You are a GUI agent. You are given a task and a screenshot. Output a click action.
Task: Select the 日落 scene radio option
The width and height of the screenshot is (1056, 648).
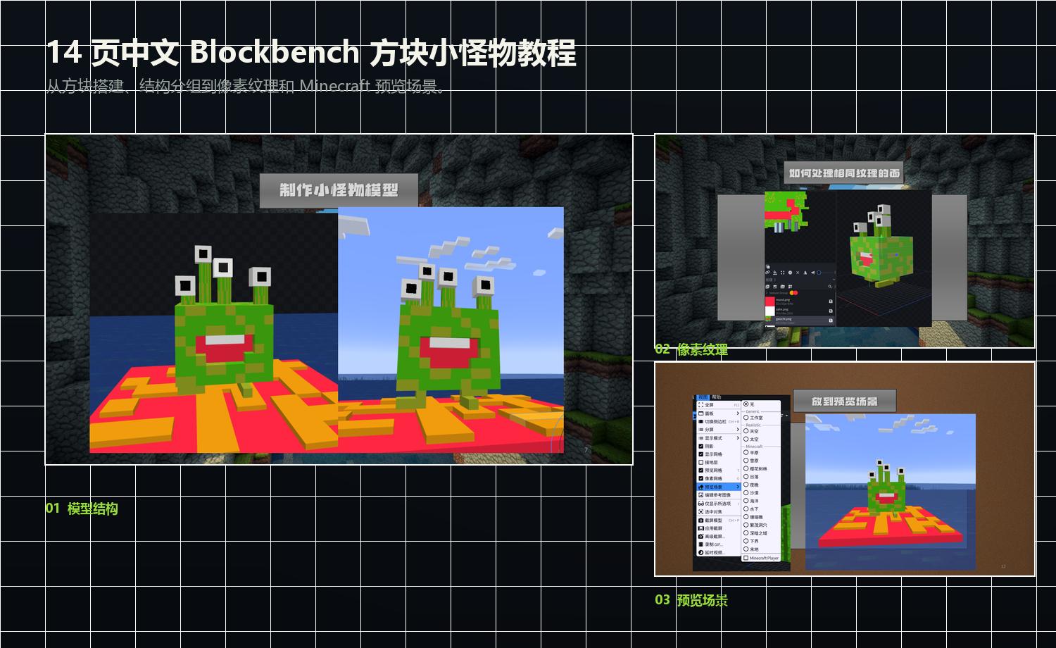click(746, 477)
